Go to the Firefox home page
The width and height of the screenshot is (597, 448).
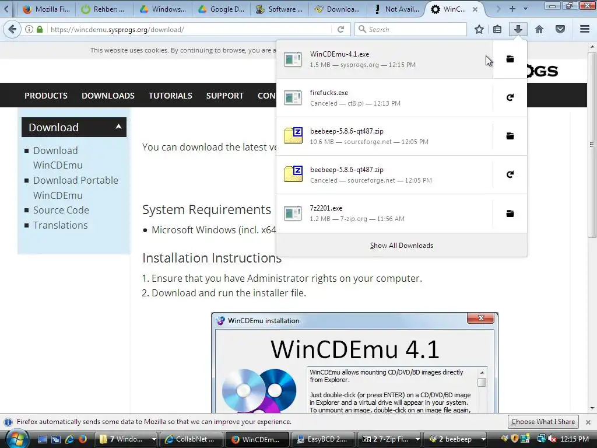click(539, 29)
